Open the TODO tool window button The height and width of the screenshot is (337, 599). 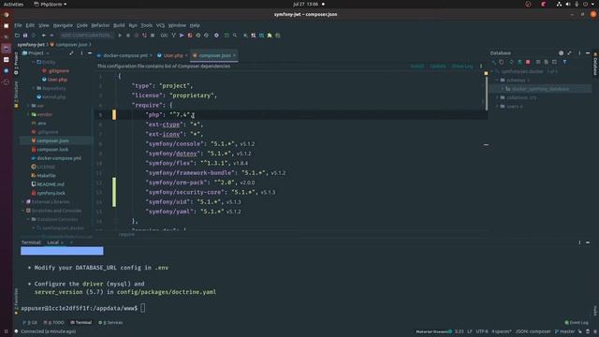pos(54,322)
